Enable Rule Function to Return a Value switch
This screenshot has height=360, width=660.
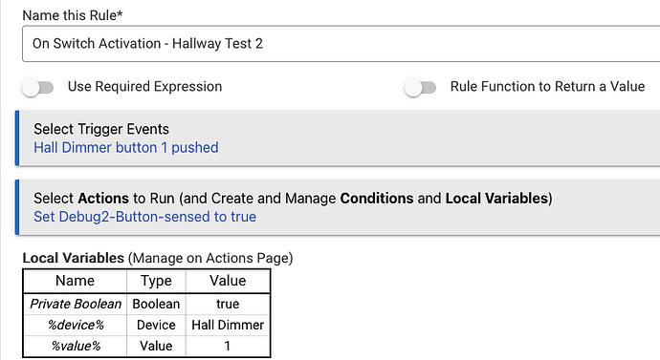pyautogui.click(x=420, y=88)
